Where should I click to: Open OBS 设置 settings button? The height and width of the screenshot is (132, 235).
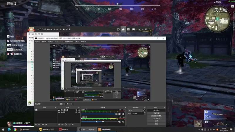156,121
